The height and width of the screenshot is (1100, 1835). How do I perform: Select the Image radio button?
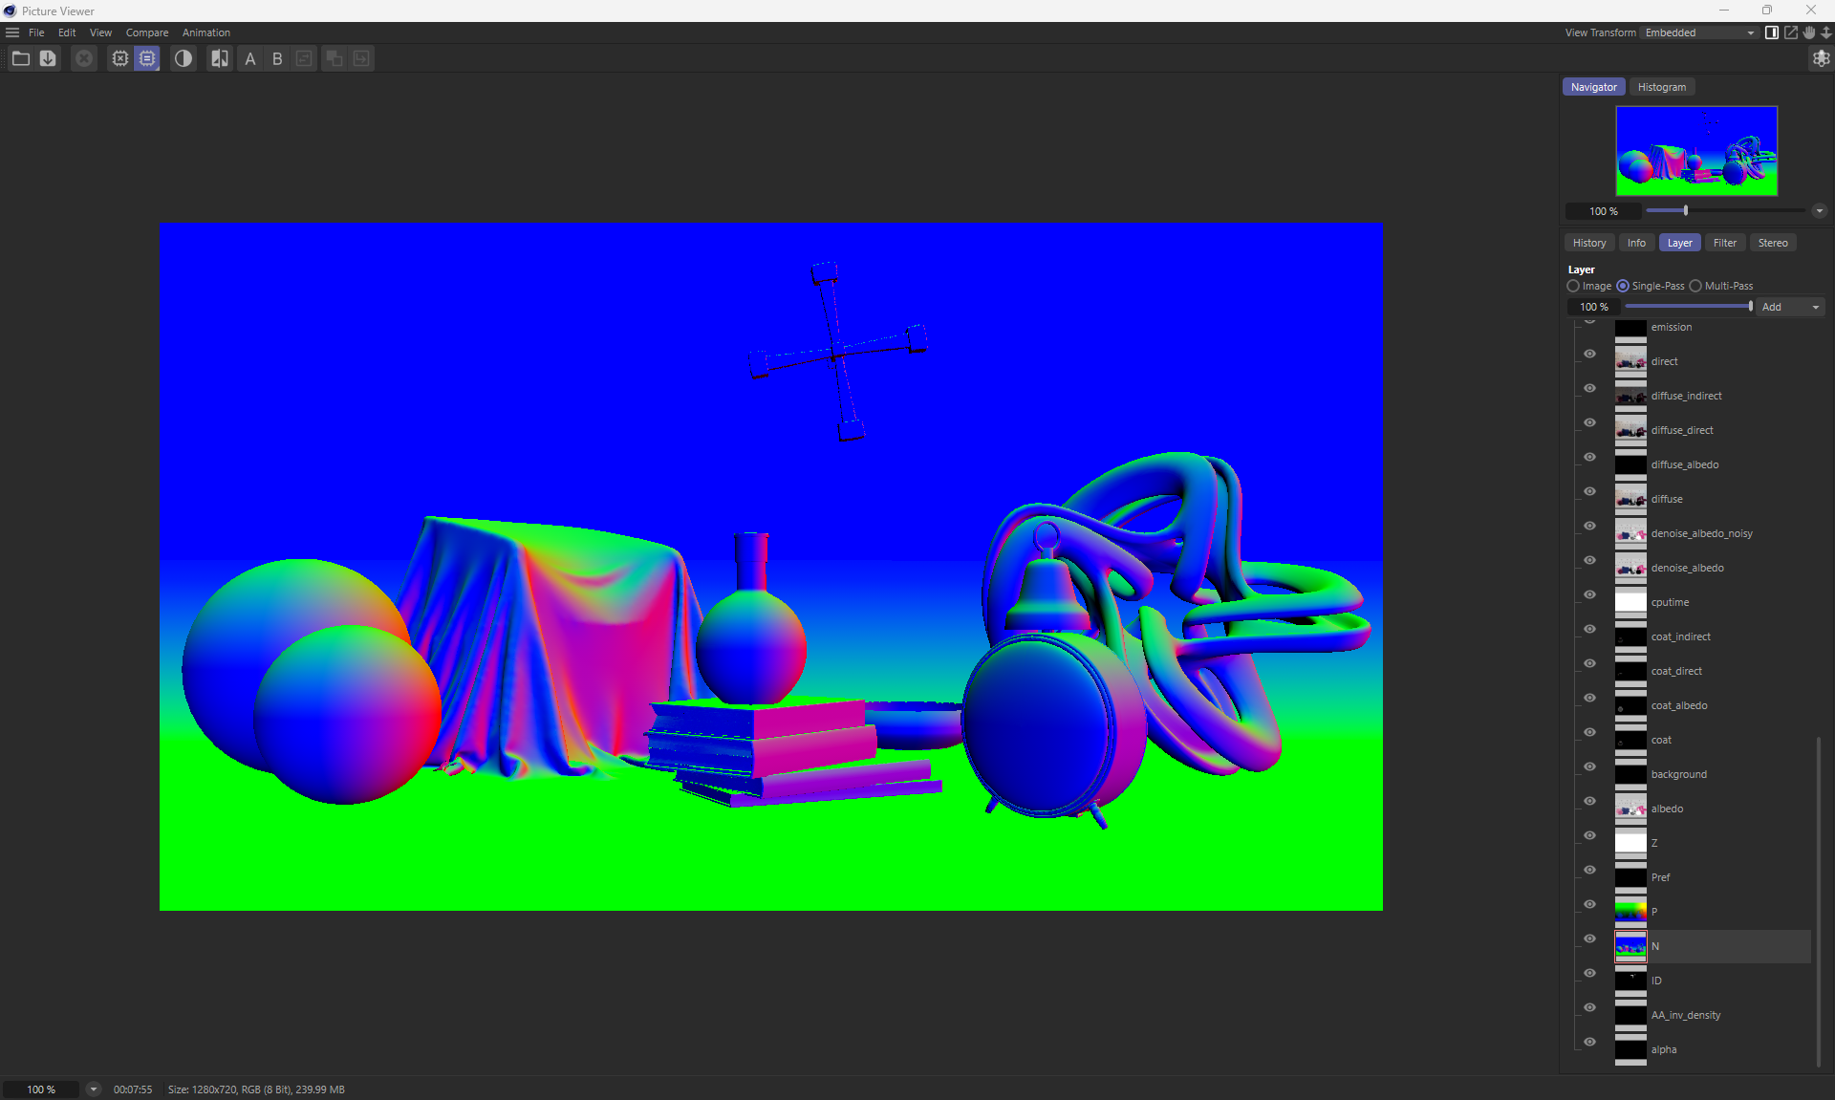tap(1573, 286)
